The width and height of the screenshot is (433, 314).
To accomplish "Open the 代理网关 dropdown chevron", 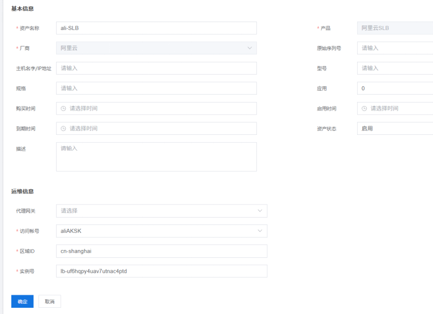I will pos(260,211).
